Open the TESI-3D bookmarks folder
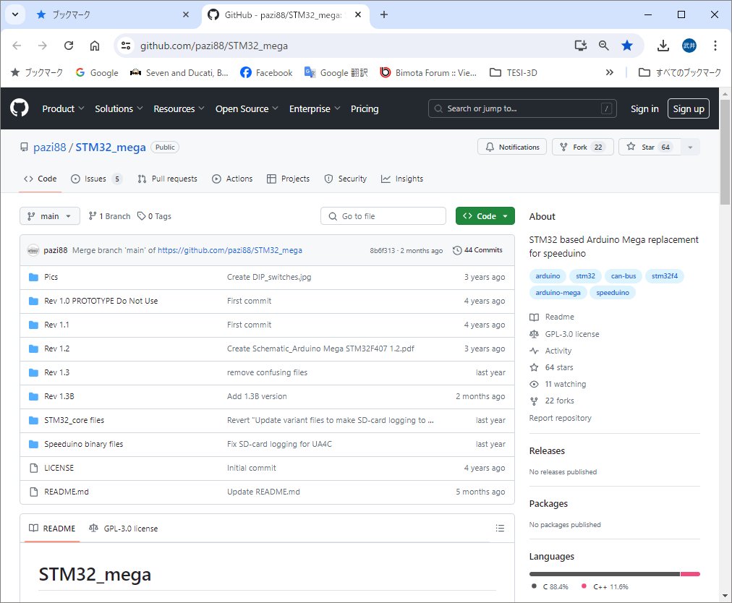 tap(513, 72)
